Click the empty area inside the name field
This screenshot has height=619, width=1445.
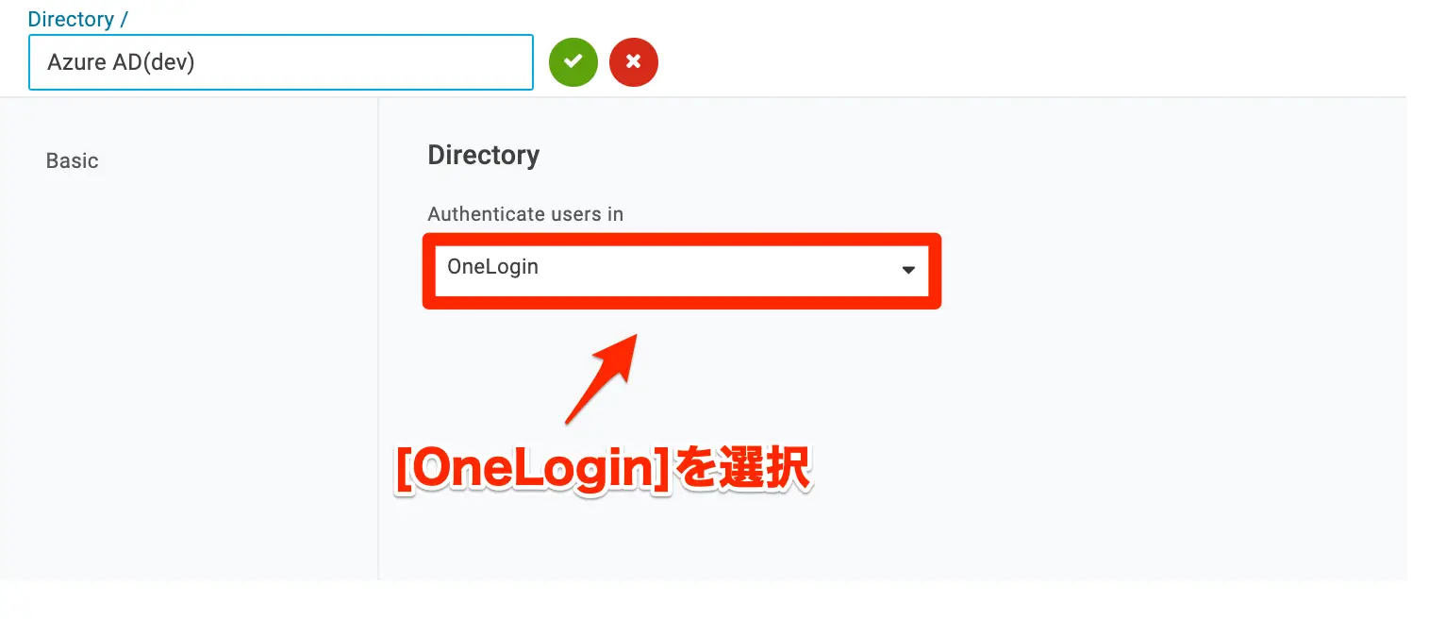tap(377, 62)
